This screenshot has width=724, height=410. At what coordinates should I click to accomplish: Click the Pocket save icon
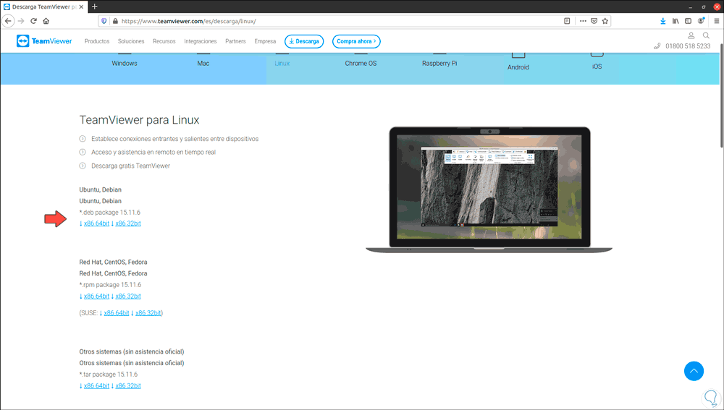click(594, 21)
